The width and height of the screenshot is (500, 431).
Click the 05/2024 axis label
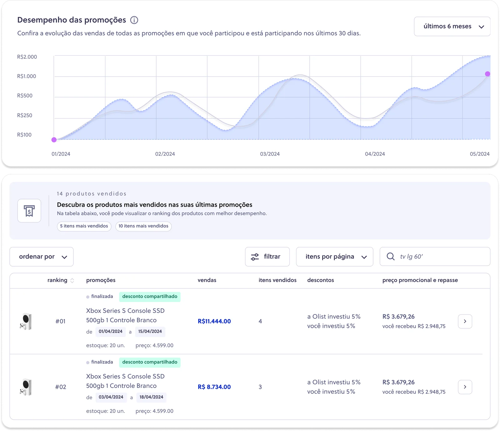(x=480, y=154)
